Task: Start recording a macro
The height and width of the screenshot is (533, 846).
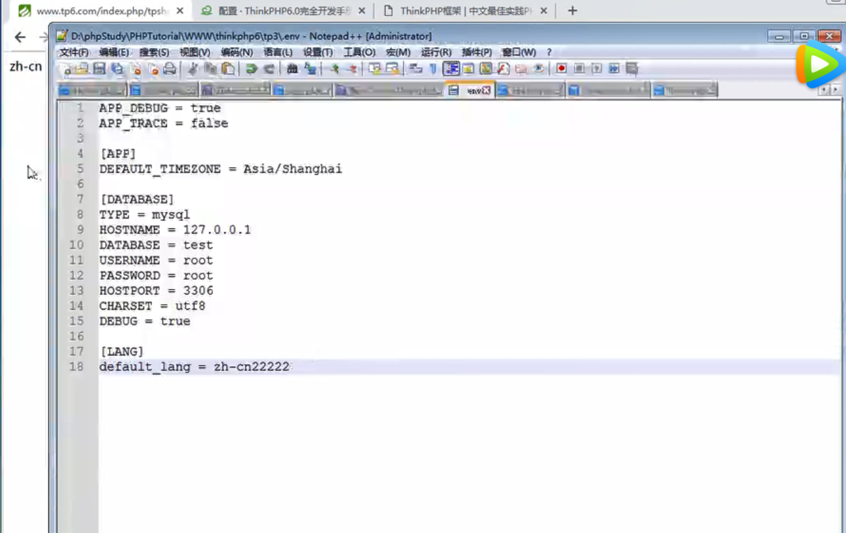Action: pyautogui.click(x=561, y=69)
